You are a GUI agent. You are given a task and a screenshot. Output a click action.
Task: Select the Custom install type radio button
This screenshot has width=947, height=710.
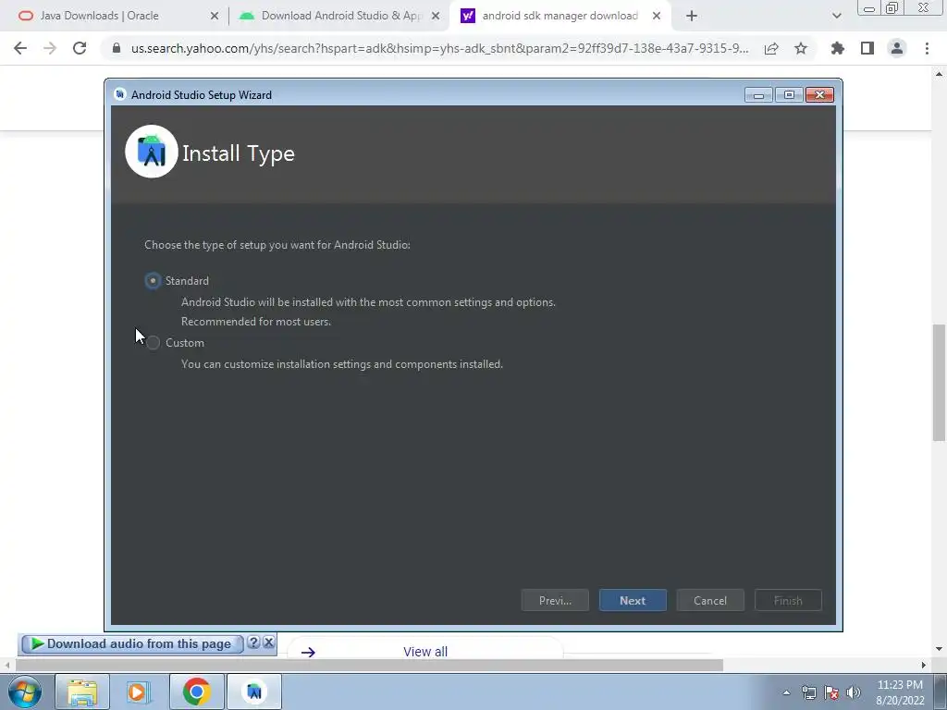coord(154,343)
